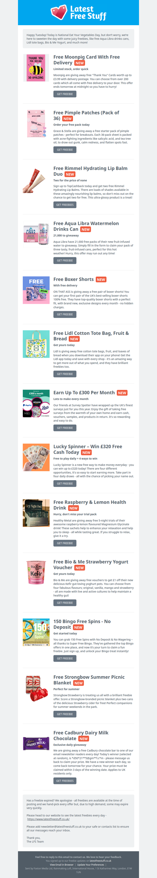Open the Earn Up To £300 Per Month headline
This screenshot has width=157, height=878.
[x=84, y=392]
